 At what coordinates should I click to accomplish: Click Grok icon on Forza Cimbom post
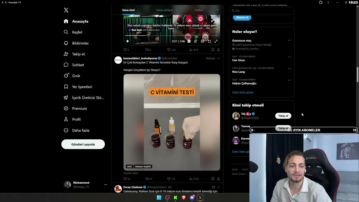pos(213,187)
